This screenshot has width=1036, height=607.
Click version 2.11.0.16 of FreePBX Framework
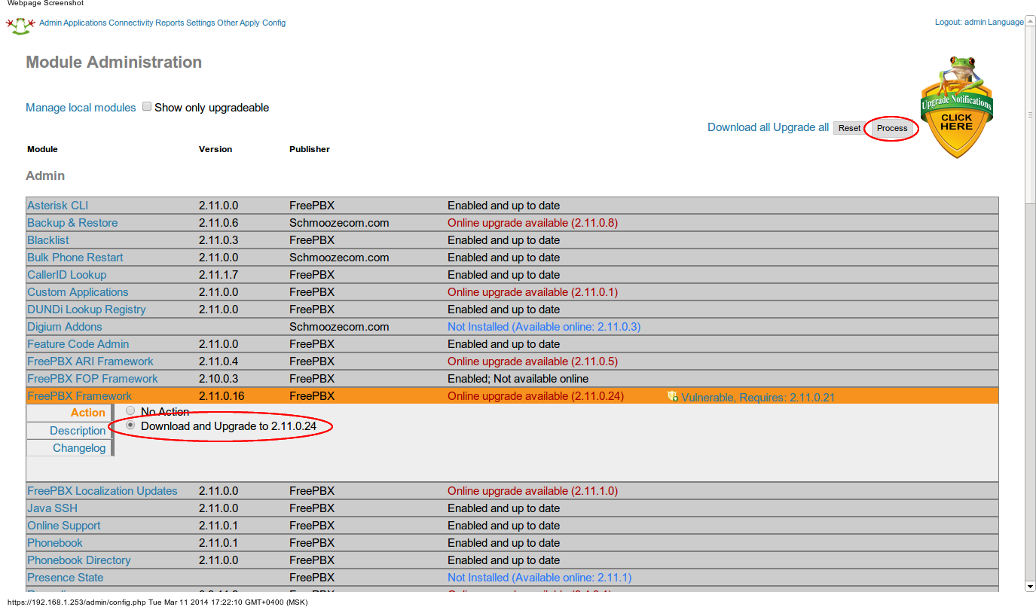[222, 396]
